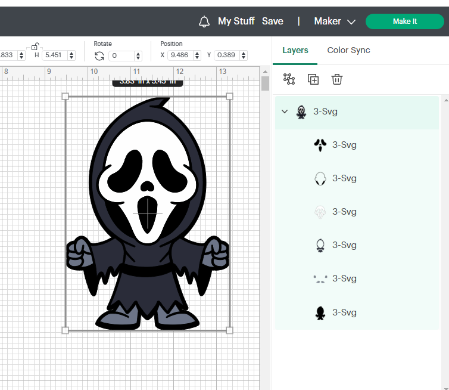Click the group thumbnail in Layers
This screenshot has width=449, height=390.
tap(301, 112)
